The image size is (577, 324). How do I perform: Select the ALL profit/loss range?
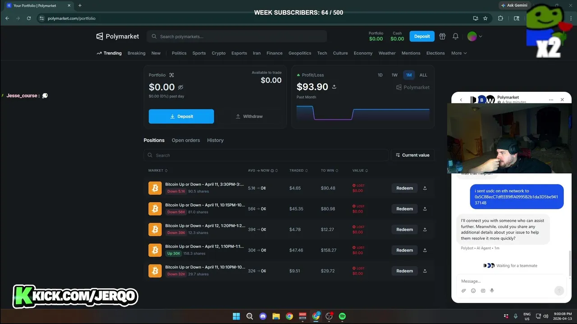click(423, 75)
